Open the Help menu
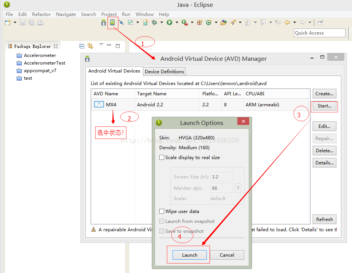 164,14
